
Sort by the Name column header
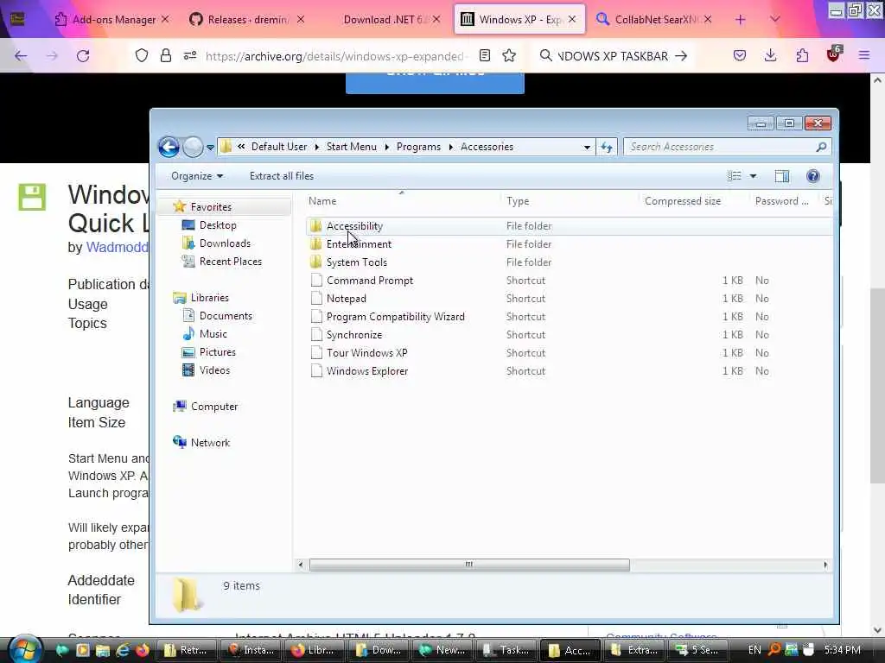tap(322, 200)
